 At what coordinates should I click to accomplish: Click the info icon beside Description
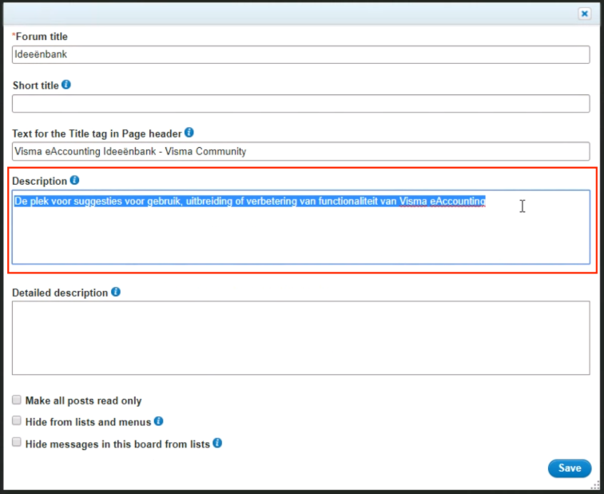click(x=75, y=180)
